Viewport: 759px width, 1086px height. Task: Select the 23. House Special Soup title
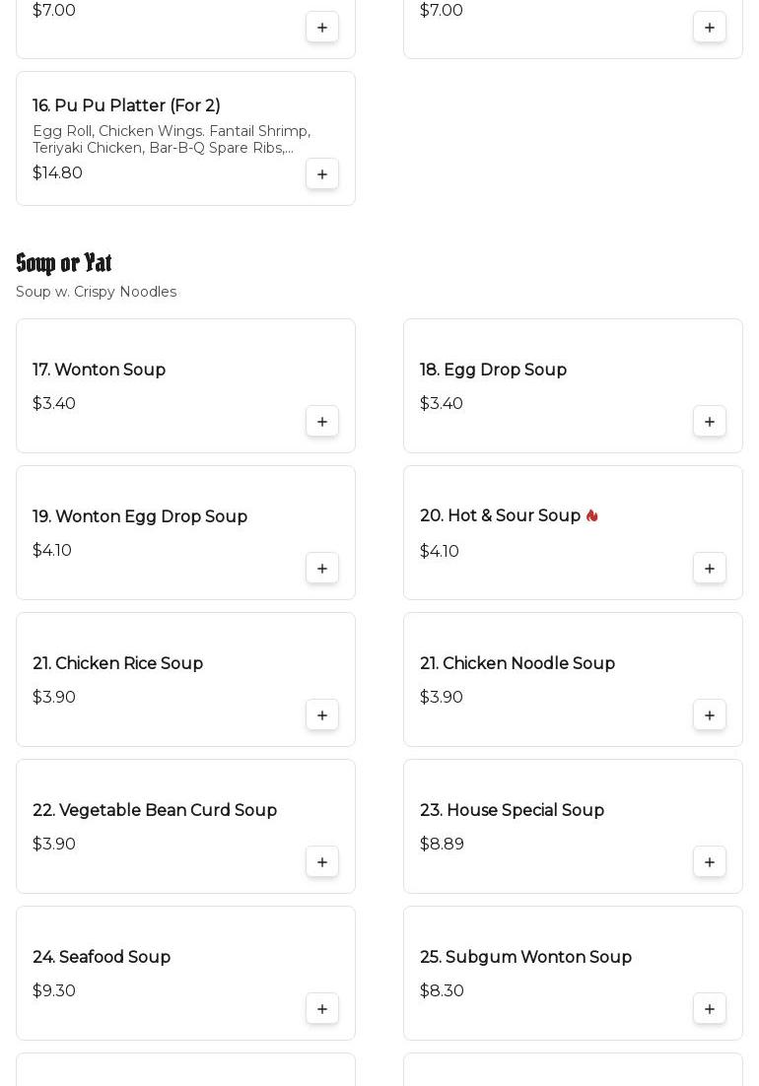click(x=512, y=810)
